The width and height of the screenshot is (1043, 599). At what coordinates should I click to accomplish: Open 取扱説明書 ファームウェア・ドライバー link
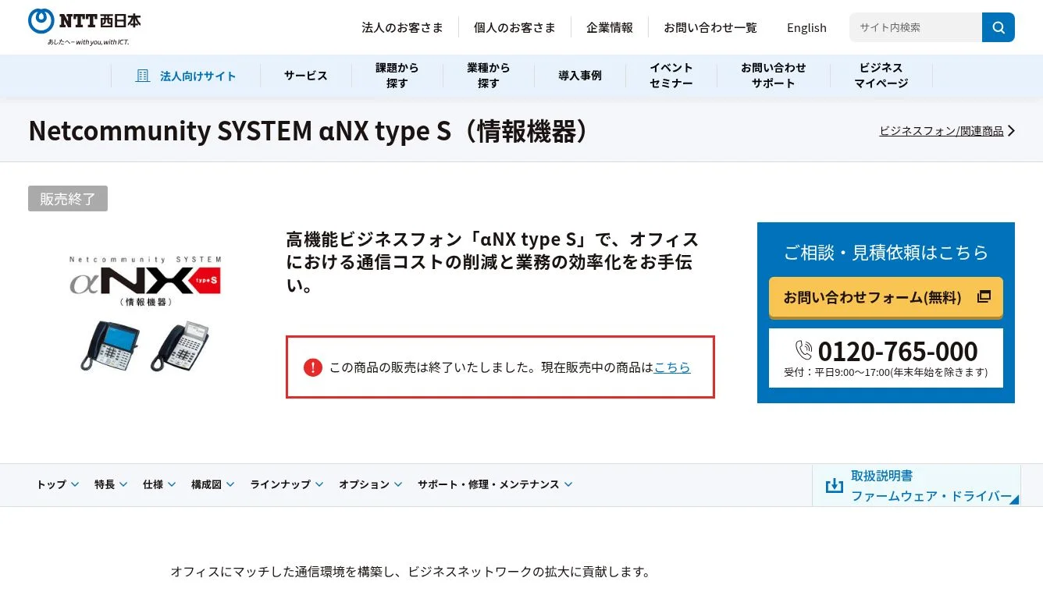pyautogui.click(x=917, y=485)
